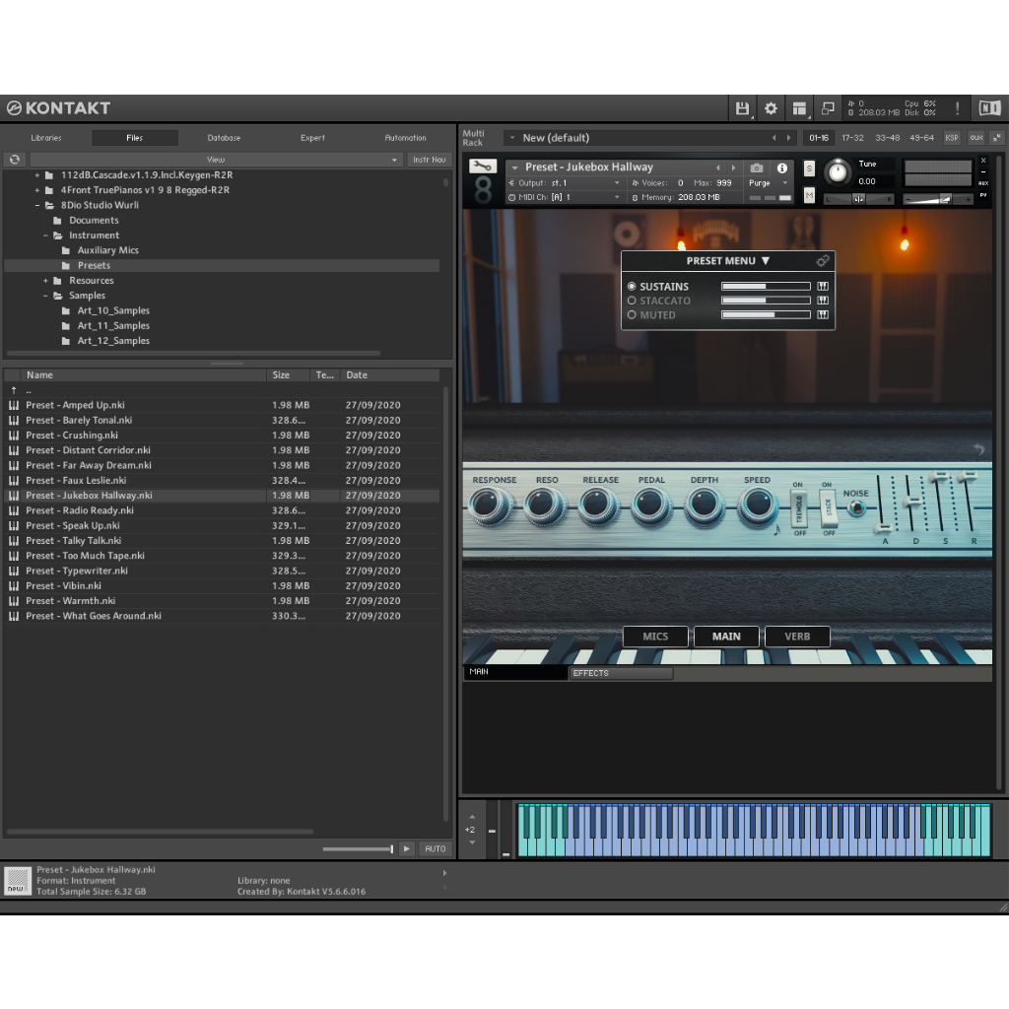The image size is (1009, 1009).
Task: Open the Output st. 1 dropdown
Action: [x=565, y=183]
